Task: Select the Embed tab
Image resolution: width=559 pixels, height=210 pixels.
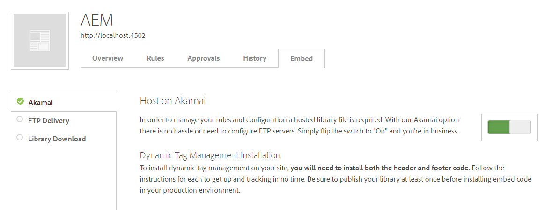Action: point(302,59)
